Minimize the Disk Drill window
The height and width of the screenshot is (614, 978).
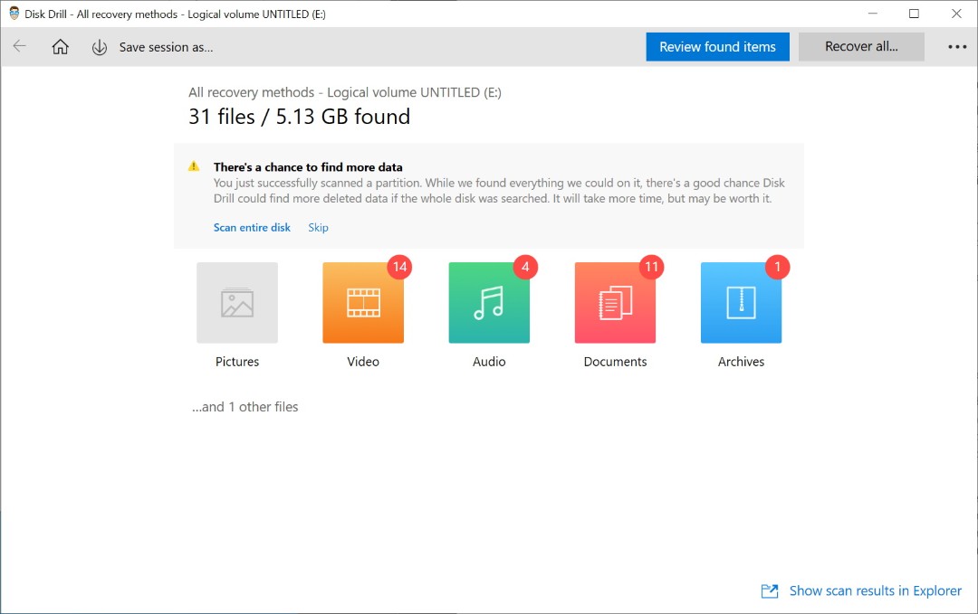pyautogui.click(x=873, y=13)
